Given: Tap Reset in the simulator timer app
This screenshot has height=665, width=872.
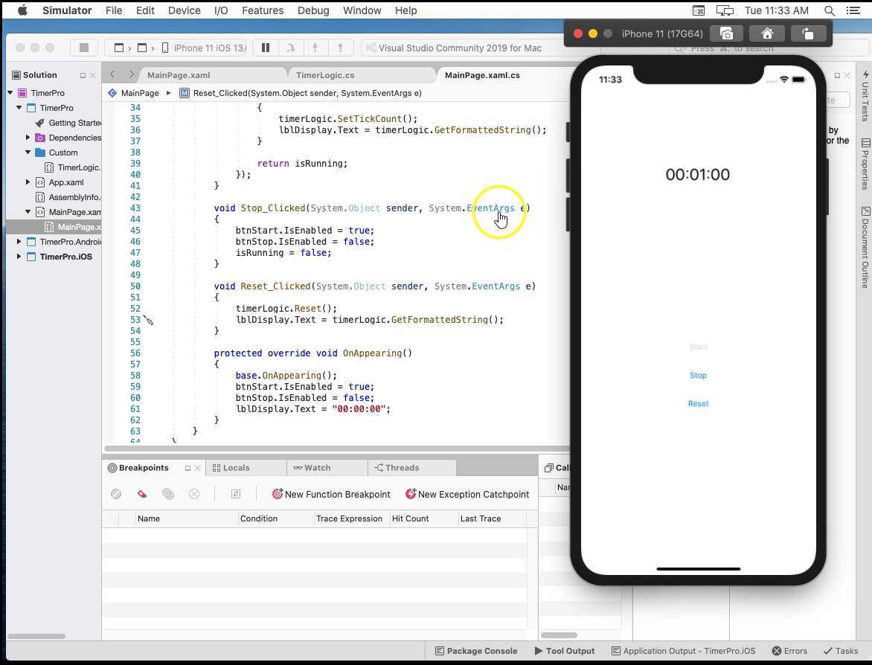Looking at the screenshot, I should [698, 403].
